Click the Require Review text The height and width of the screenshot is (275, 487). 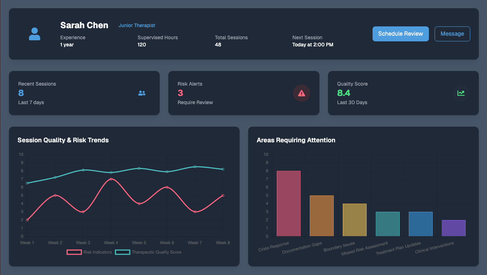click(x=195, y=102)
